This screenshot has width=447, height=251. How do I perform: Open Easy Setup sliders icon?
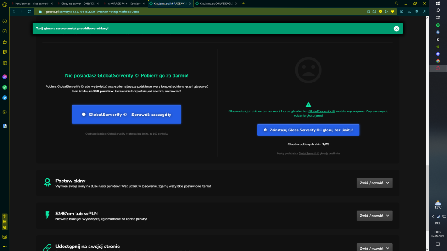click(x=417, y=12)
